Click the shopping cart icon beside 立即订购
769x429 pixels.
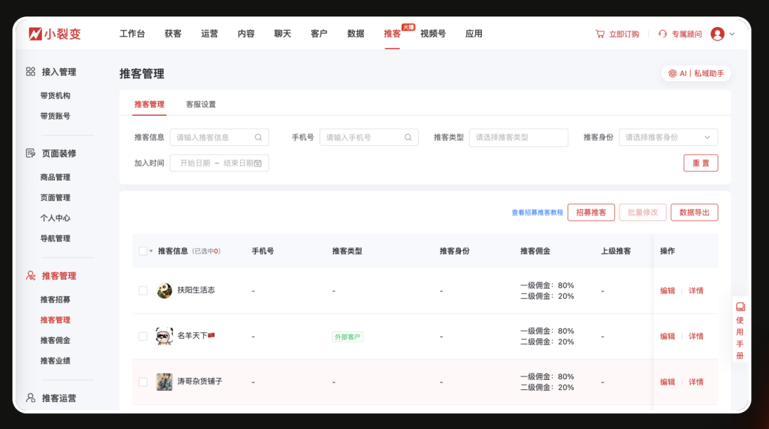point(599,33)
